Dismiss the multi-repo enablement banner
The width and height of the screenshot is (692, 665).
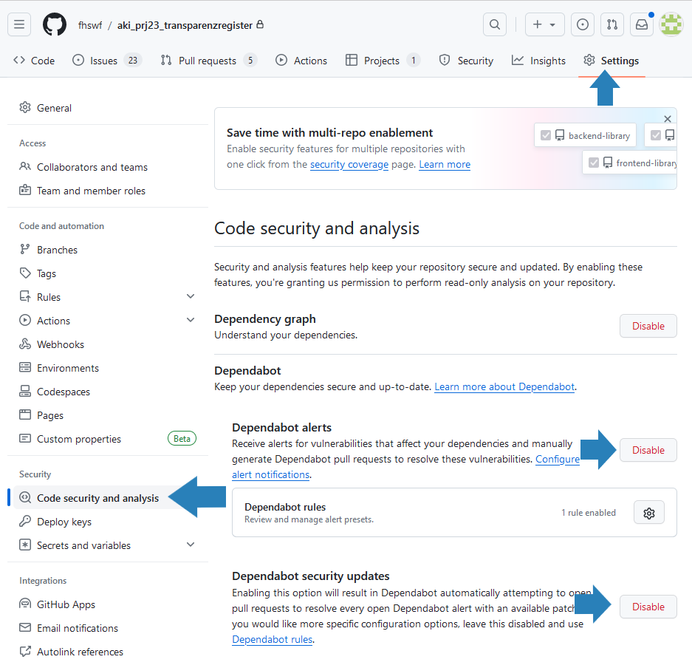point(668,119)
